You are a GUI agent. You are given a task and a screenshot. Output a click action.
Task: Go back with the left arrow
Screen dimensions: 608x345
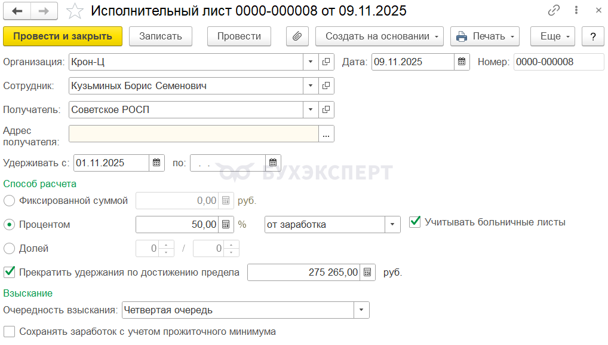17,11
